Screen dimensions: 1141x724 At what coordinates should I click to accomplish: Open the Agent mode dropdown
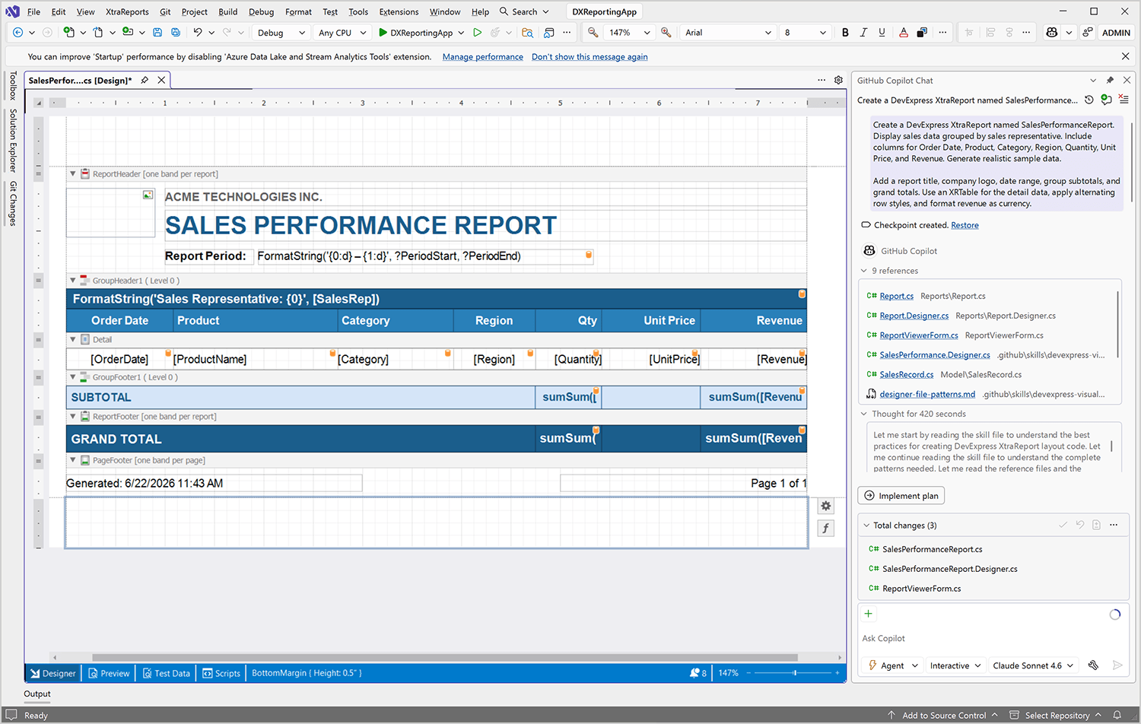[x=894, y=665]
